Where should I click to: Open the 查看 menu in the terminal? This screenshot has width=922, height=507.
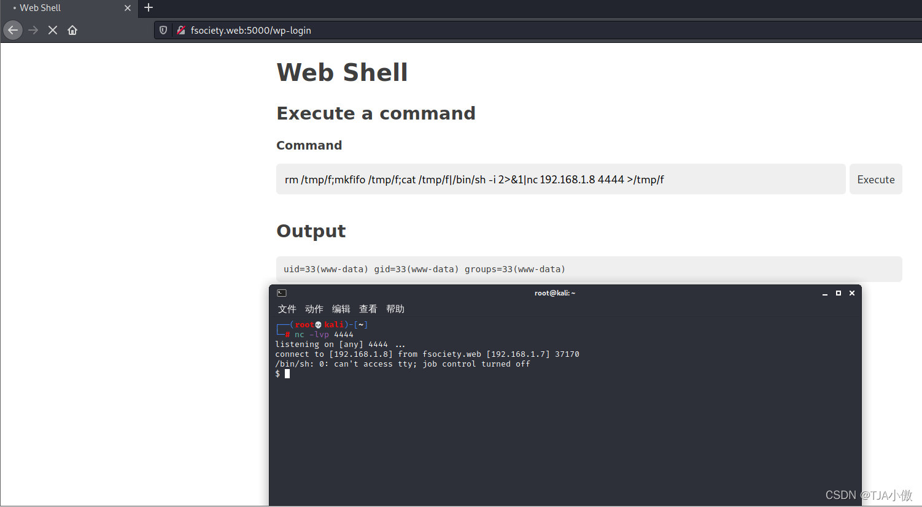click(x=368, y=309)
